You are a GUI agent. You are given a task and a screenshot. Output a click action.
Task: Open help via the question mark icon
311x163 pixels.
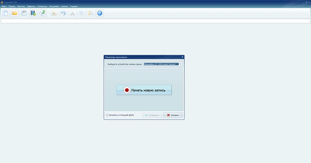coord(100,13)
